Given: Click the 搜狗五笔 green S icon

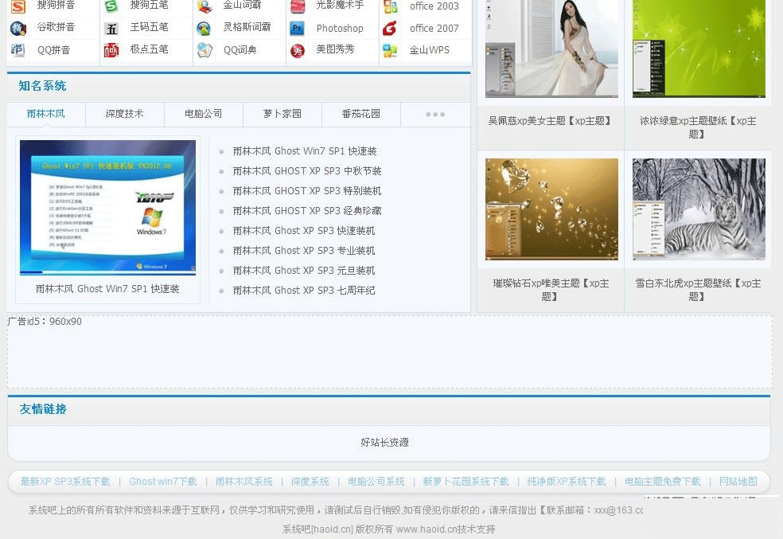Looking at the screenshot, I should [111, 6].
